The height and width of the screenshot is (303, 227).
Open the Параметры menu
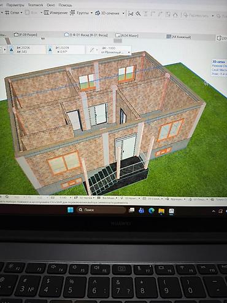pos(15,5)
